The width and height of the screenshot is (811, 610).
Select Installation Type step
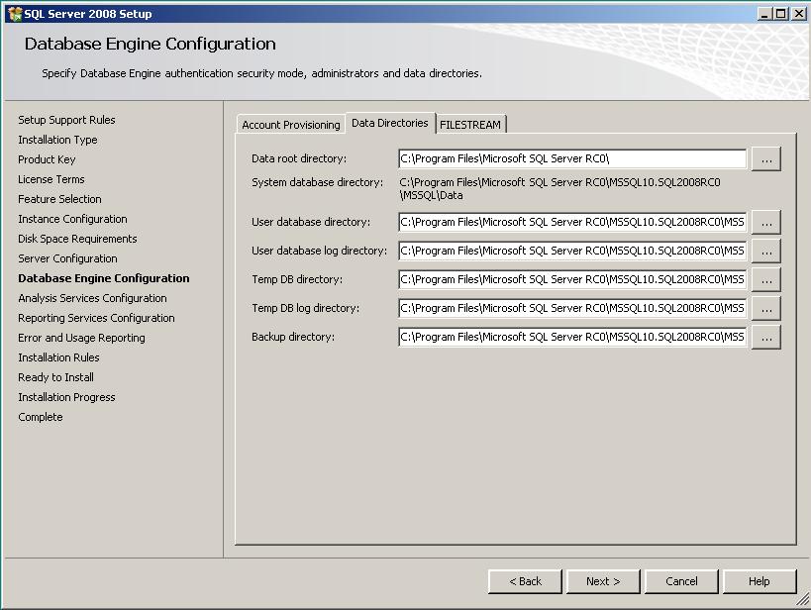(57, 140)
